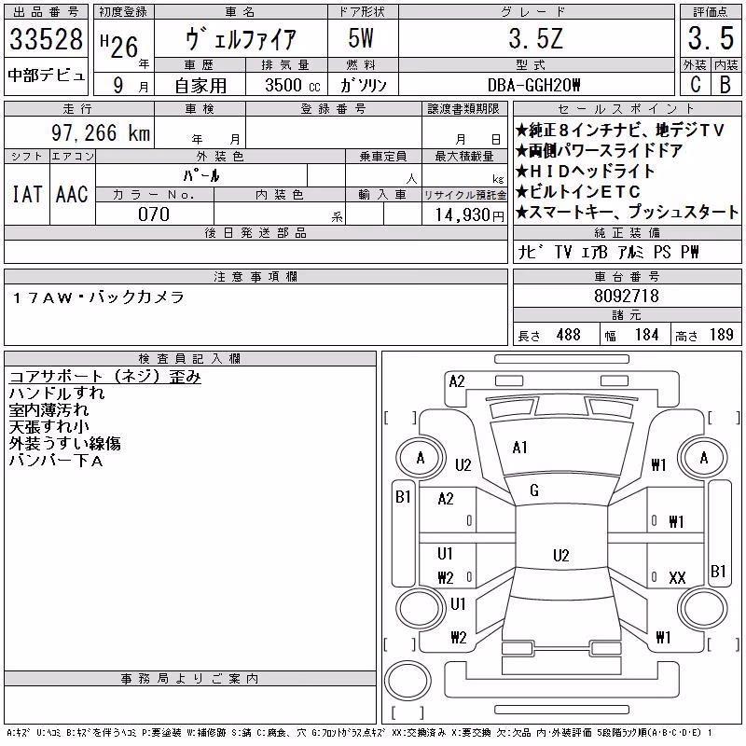Click sales point HIDヘッドライト
The image size is (746, 746).
[x=586, y=171]
